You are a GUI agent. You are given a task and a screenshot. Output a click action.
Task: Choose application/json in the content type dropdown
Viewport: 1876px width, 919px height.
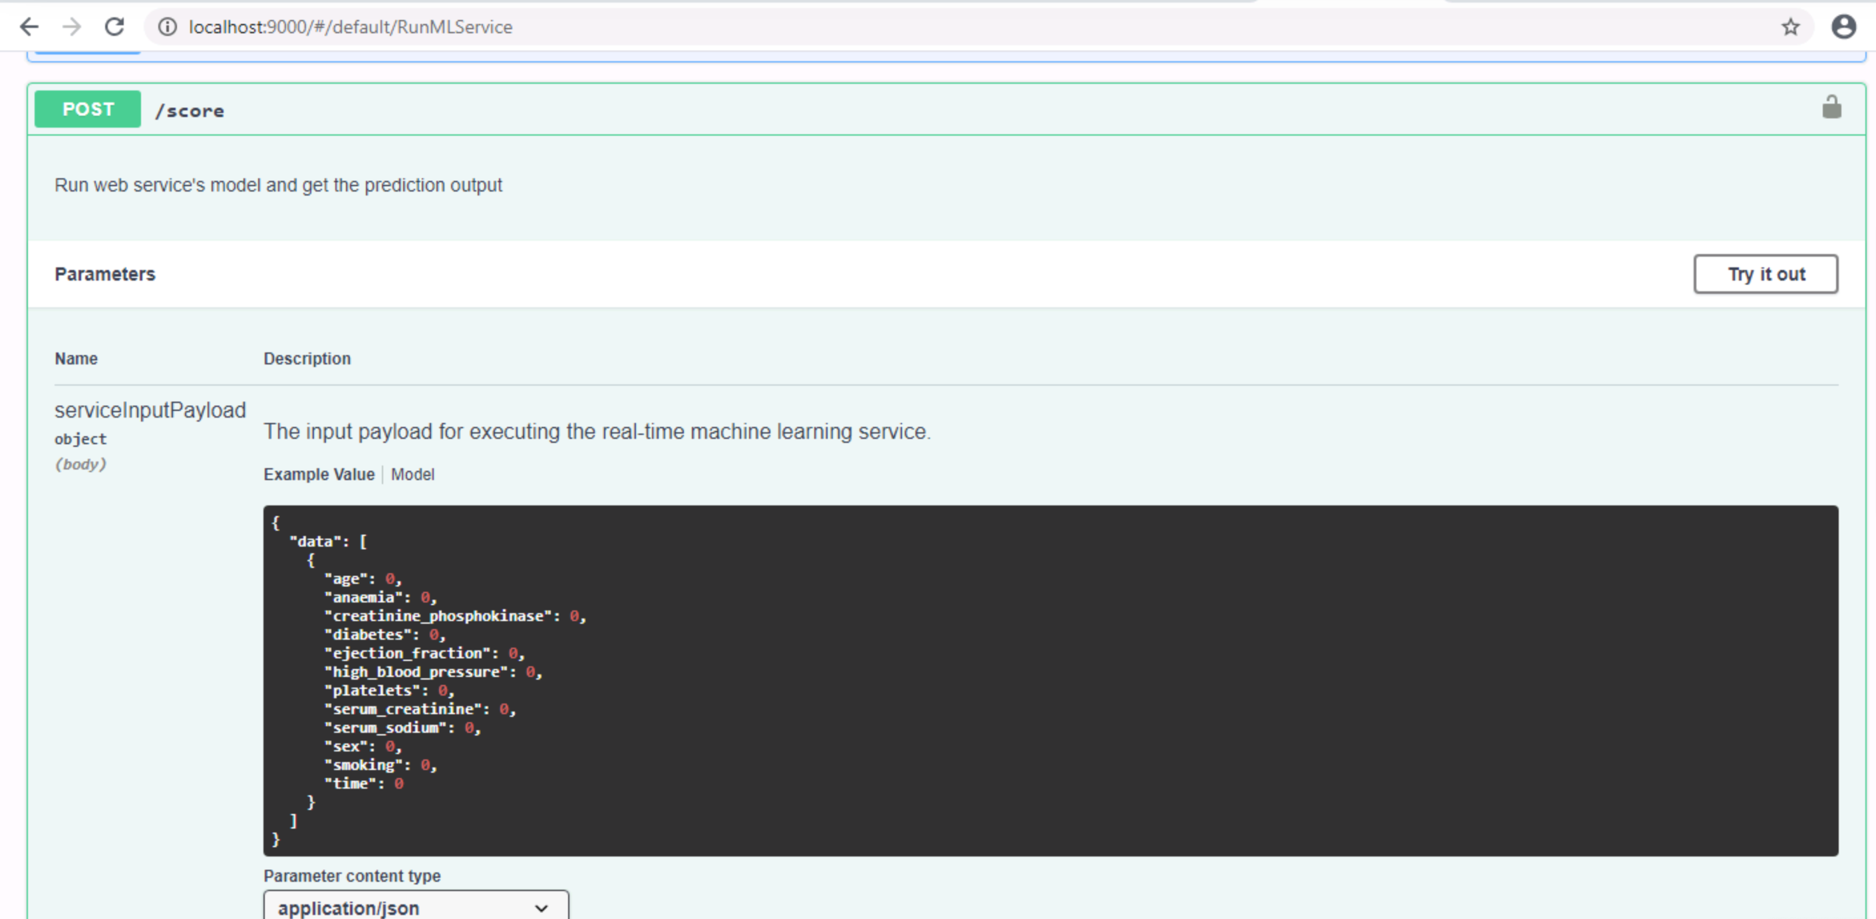click(348, 908)
